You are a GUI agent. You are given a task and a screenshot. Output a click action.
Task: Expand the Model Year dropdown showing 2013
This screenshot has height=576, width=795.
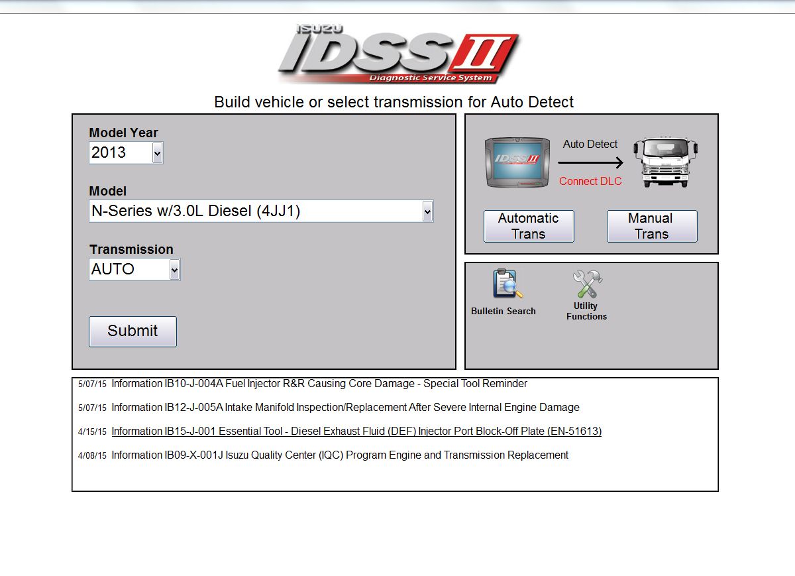[x=156, y=153]
